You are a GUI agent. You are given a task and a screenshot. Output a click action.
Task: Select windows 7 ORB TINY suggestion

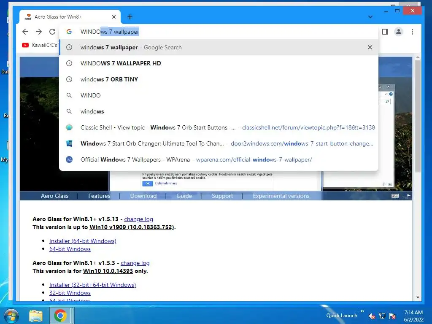[219, 79]
